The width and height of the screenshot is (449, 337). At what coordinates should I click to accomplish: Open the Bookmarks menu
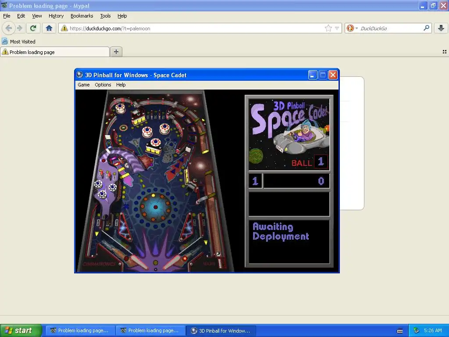82,16
